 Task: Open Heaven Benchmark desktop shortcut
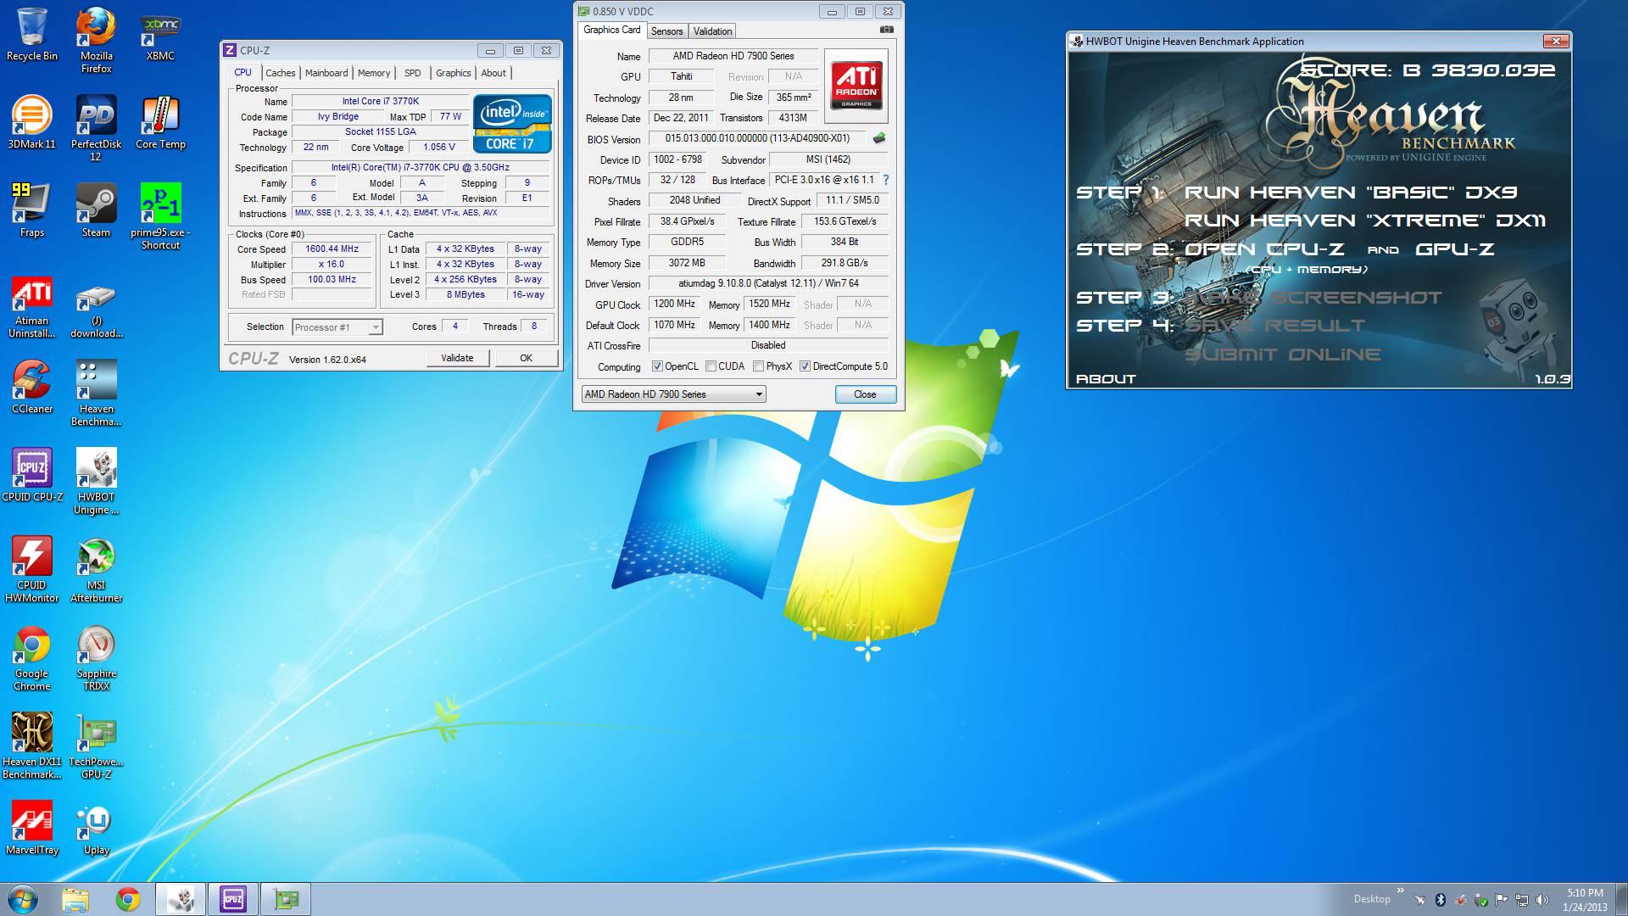[x=96, y=394]
